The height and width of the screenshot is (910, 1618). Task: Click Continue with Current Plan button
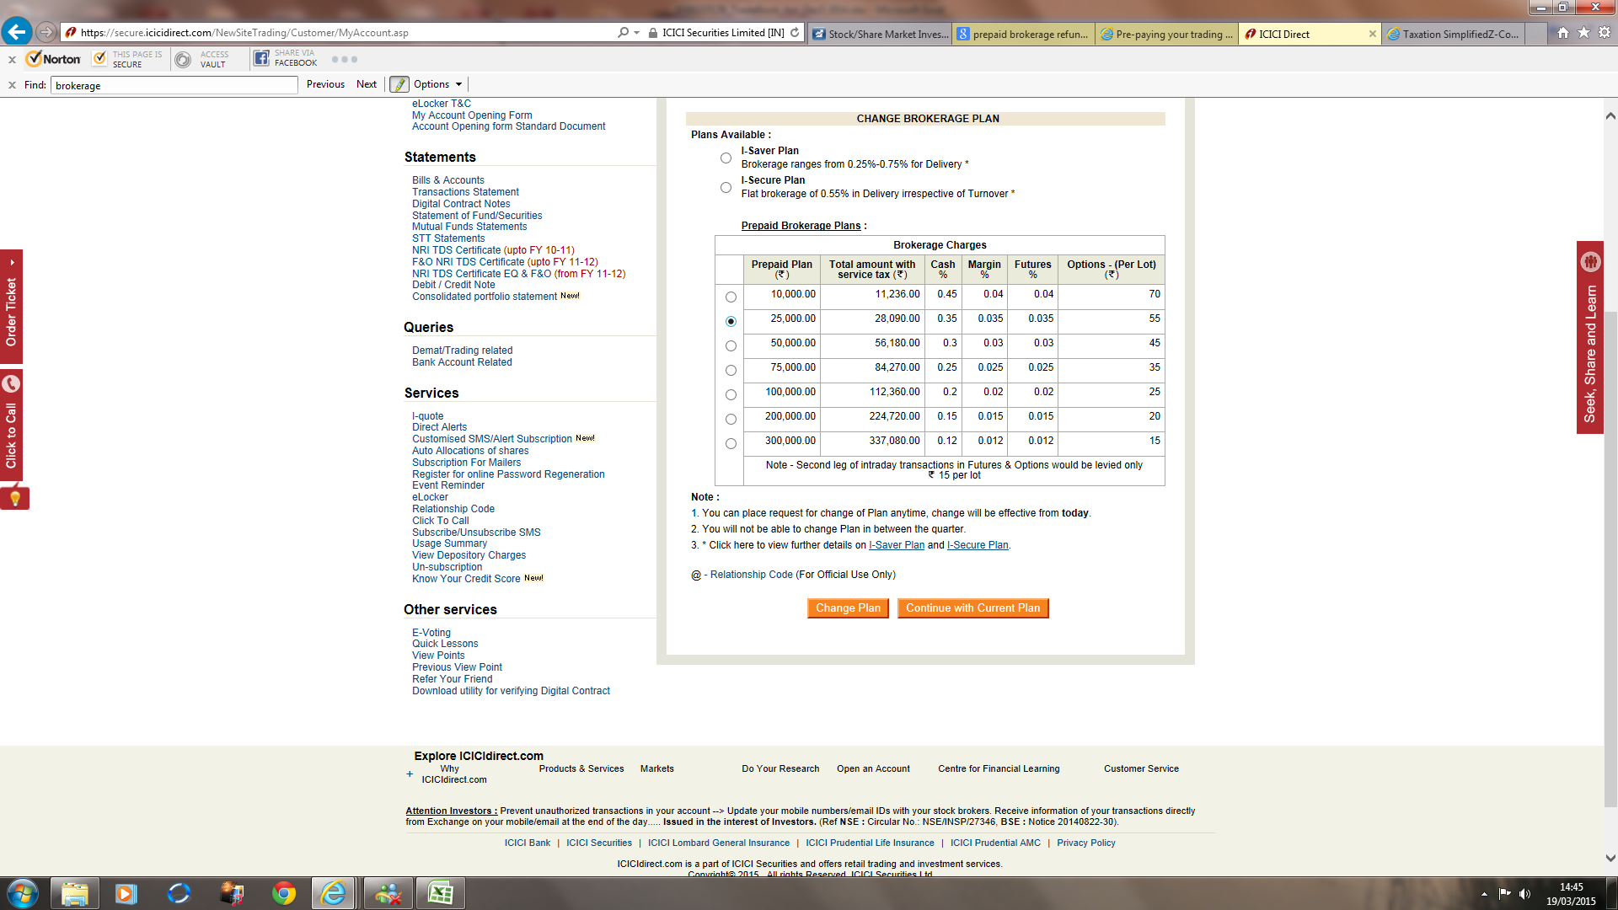[973, 608]
